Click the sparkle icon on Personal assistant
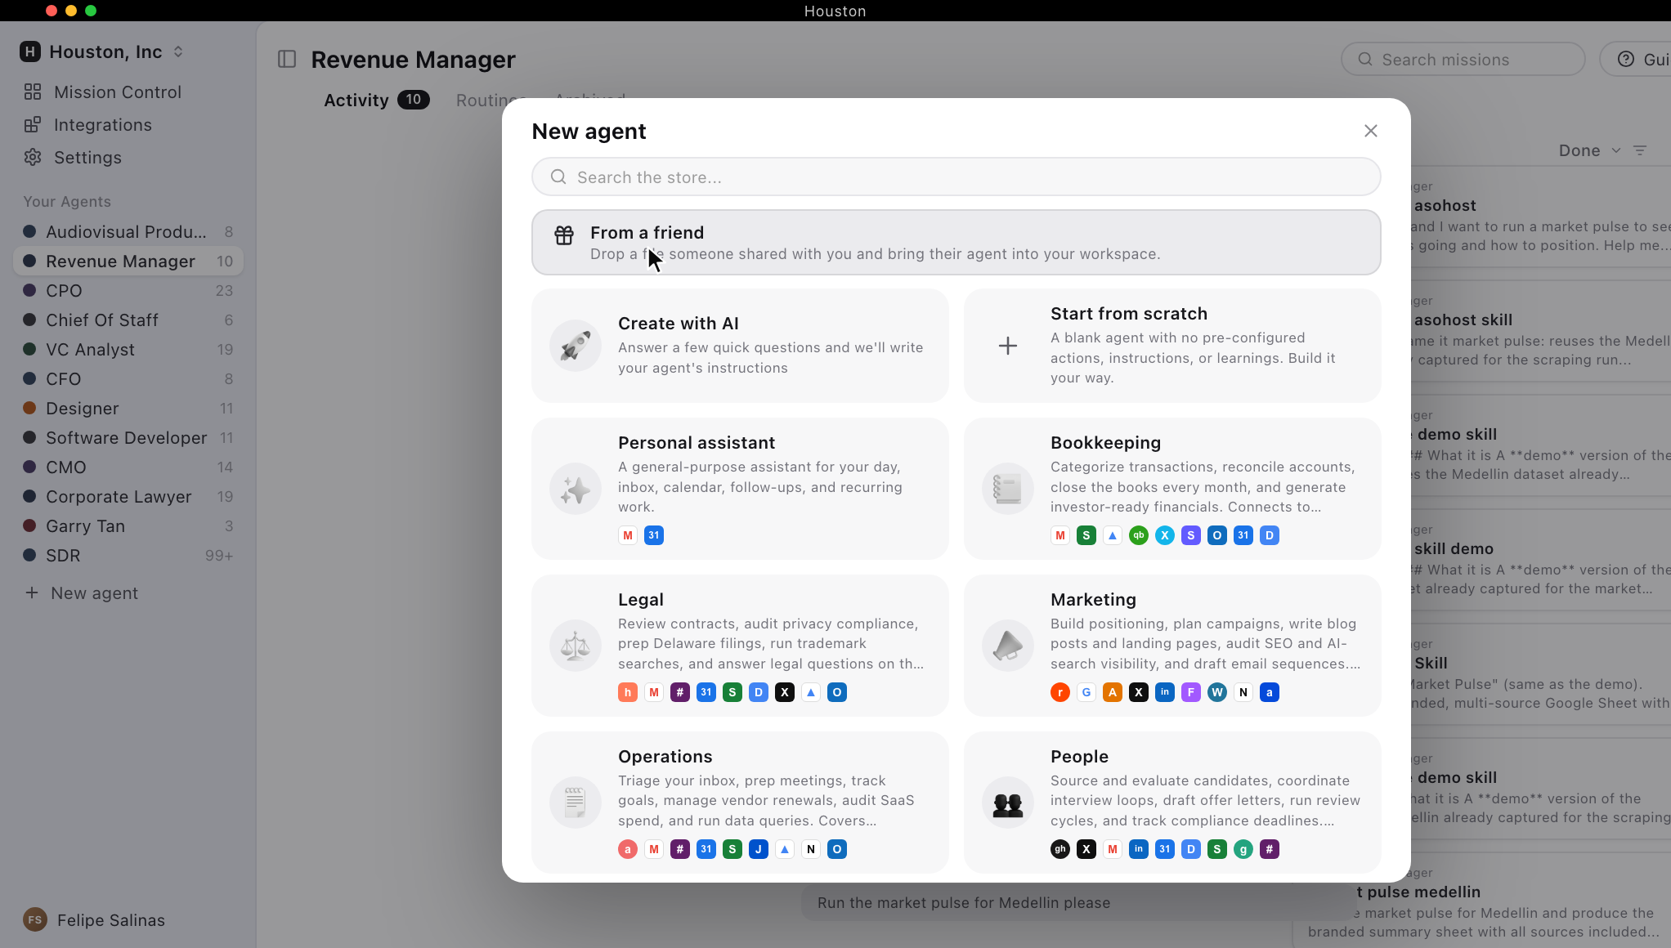The image size is (1671, 948). tap(576, 489)
